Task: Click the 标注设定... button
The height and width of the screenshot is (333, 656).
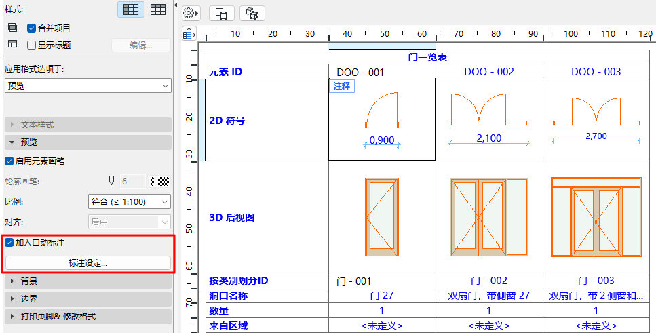Action: (88, 263)
